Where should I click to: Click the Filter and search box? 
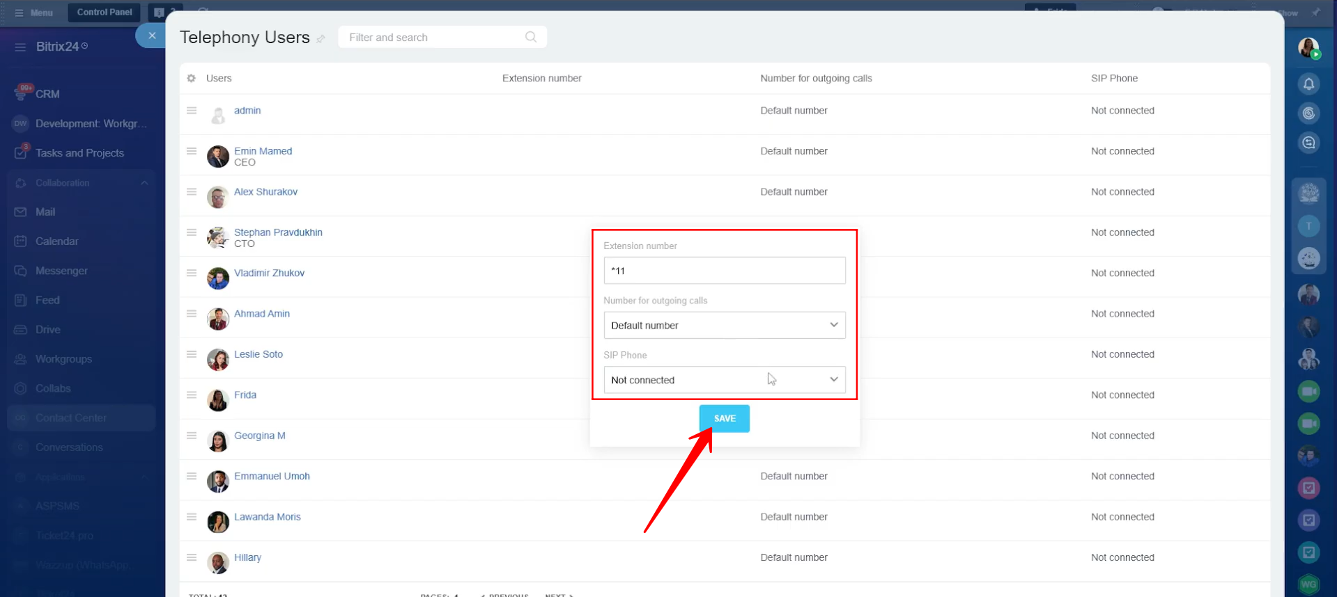tap(432, 38)
